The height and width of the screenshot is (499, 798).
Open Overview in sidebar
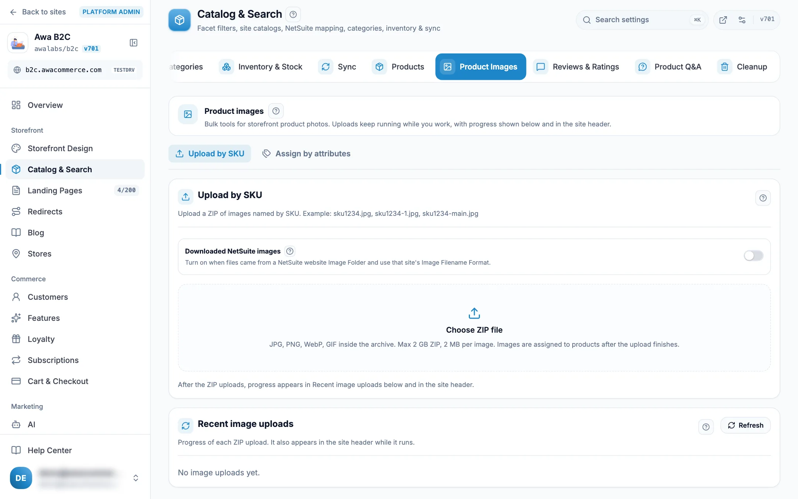pyautogui.click(x=75, y=105)
